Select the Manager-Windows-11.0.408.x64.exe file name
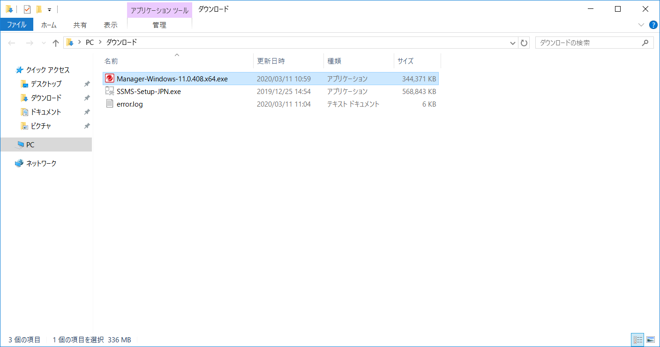Screen dimensions: 660x347 [x=172, y=79]
